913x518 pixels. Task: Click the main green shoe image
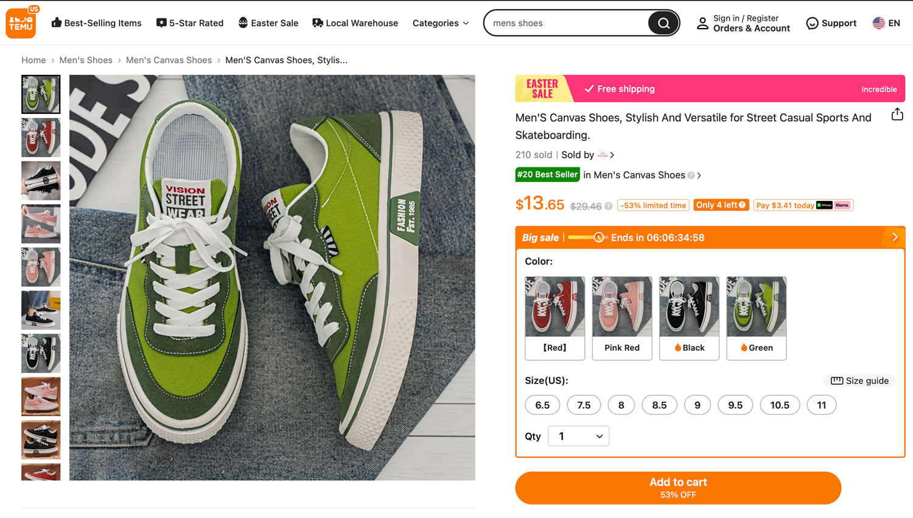(272, 278)
